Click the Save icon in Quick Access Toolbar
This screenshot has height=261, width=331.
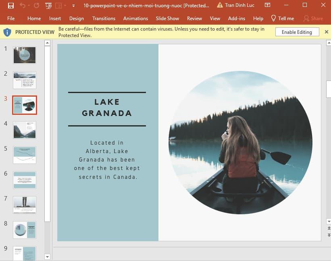pyautogui.click(x=11, y=5)
